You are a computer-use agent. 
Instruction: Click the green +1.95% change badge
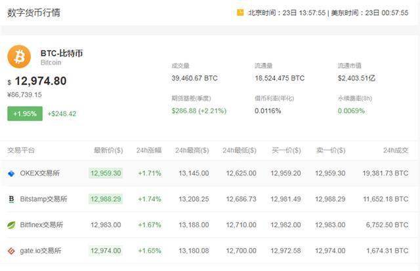point(25,114)
